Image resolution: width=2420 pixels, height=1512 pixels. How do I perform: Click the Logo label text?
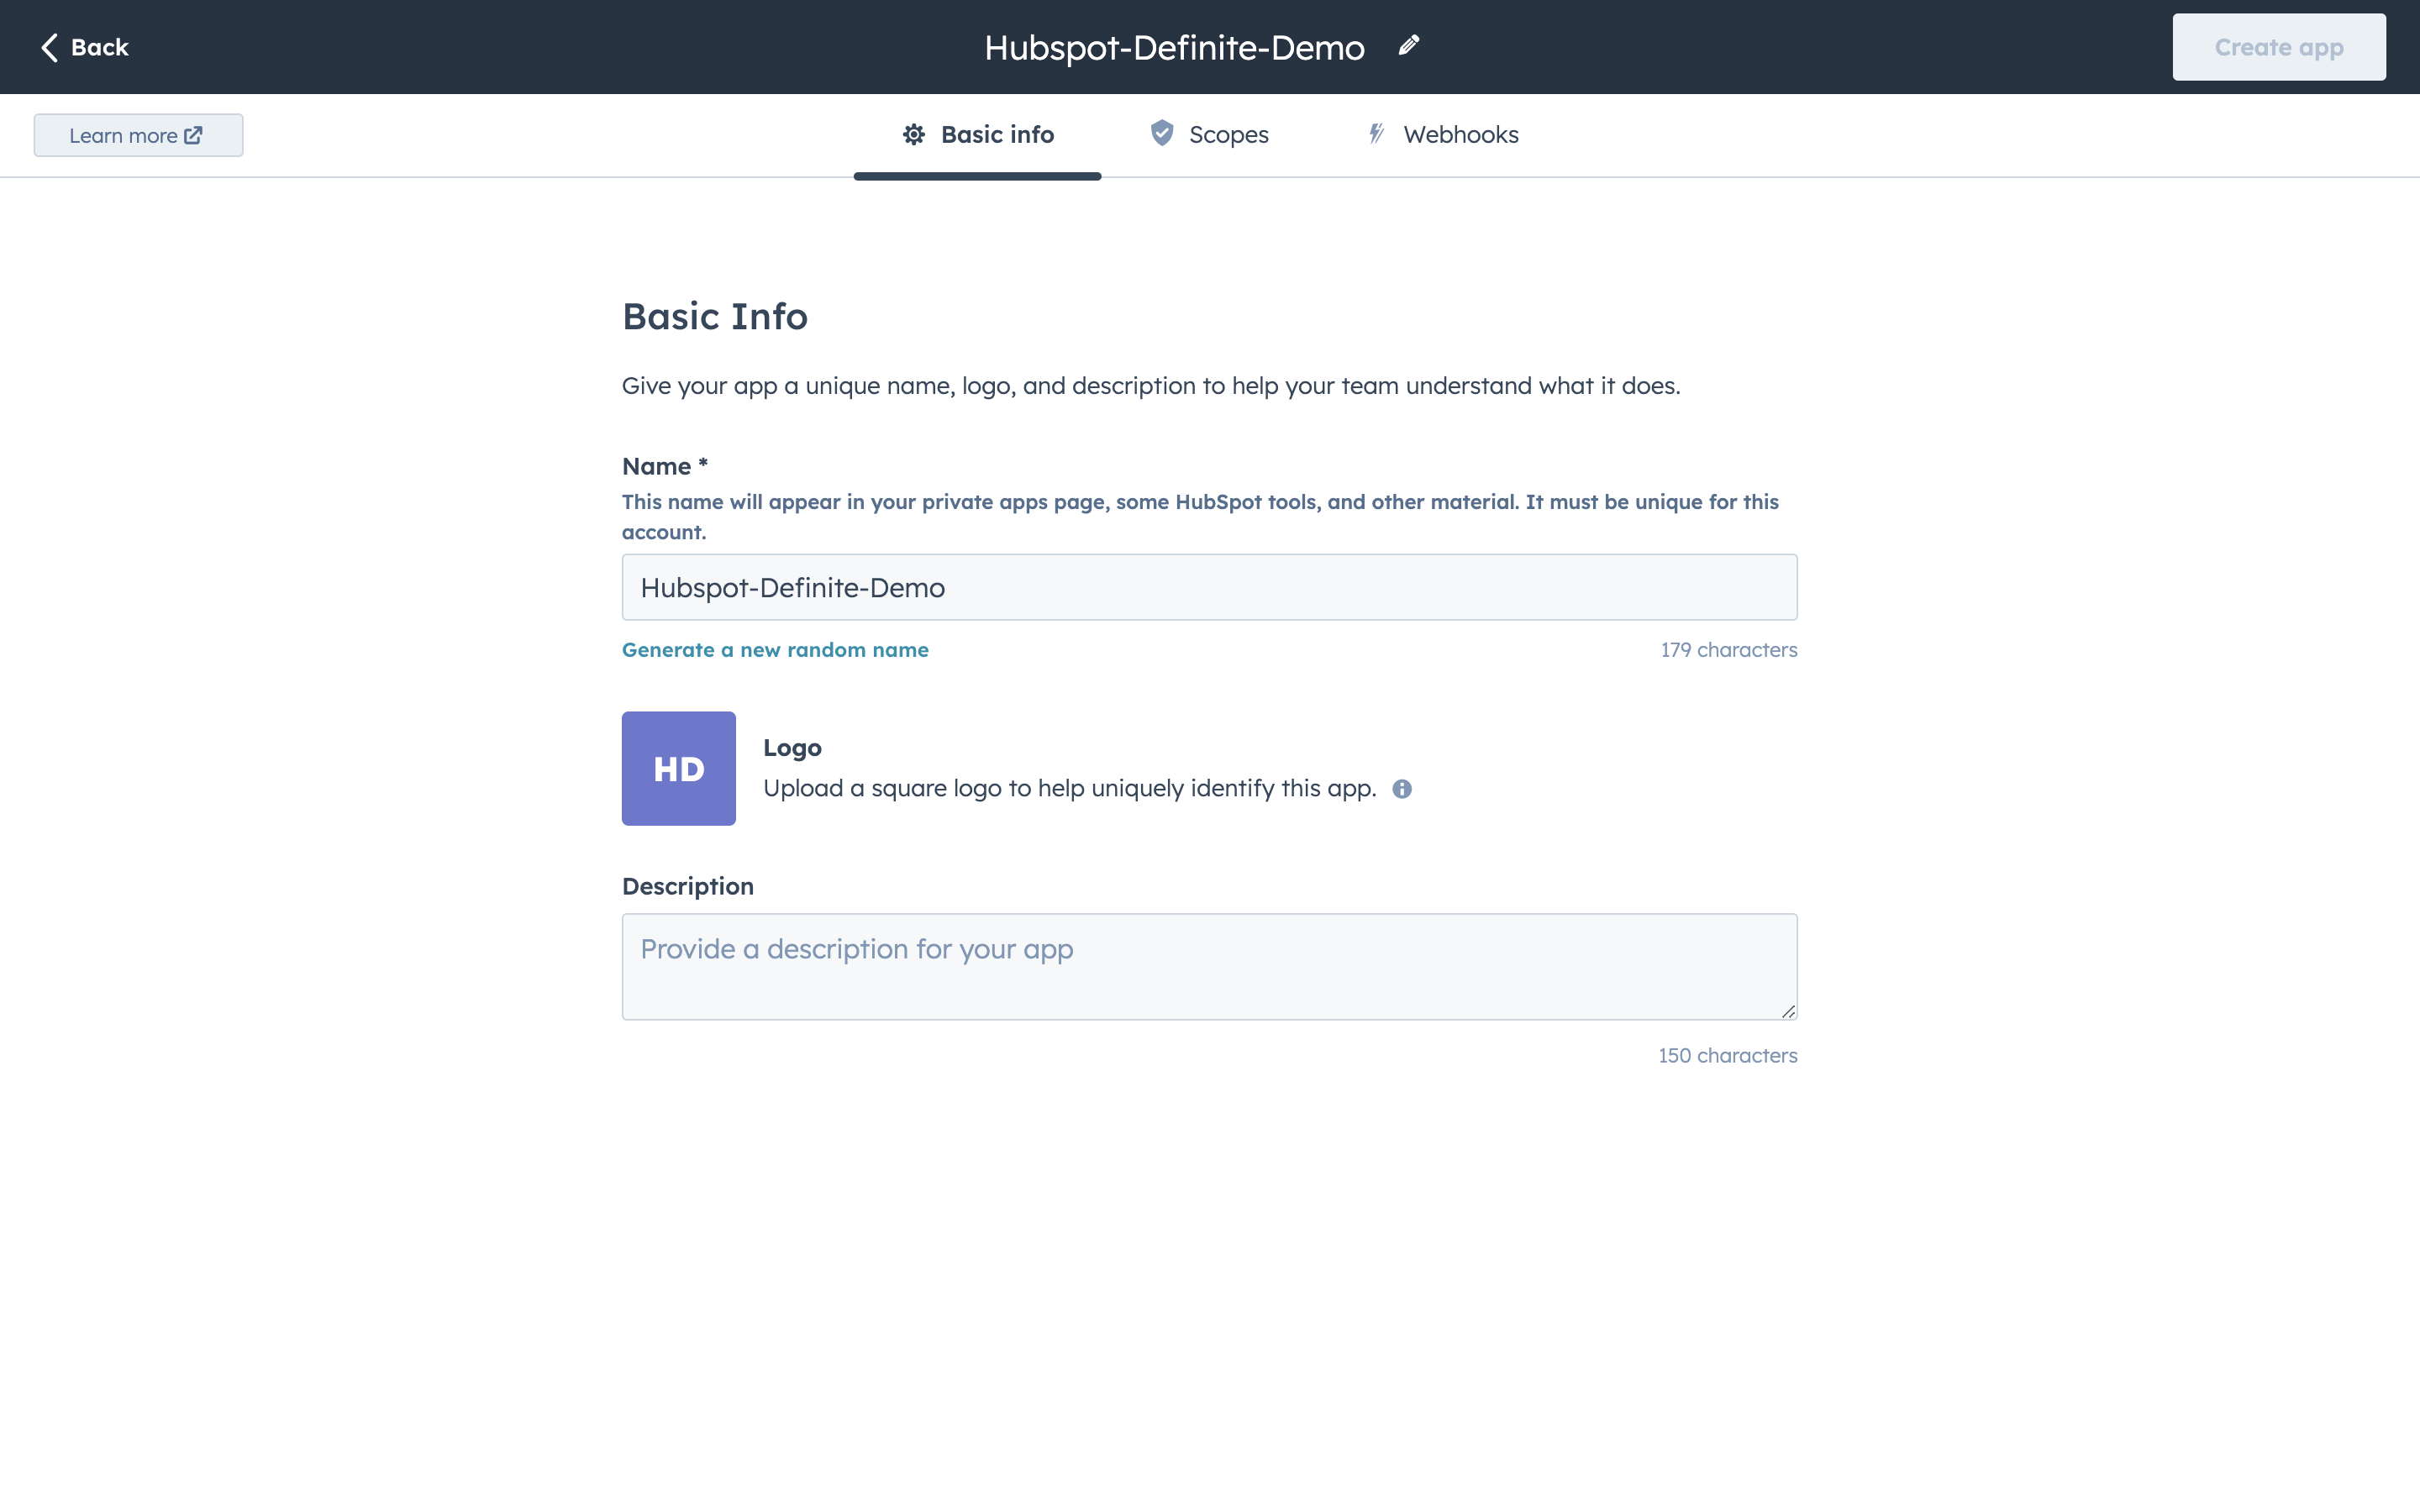pyautogui.click(x=792, y=748)
